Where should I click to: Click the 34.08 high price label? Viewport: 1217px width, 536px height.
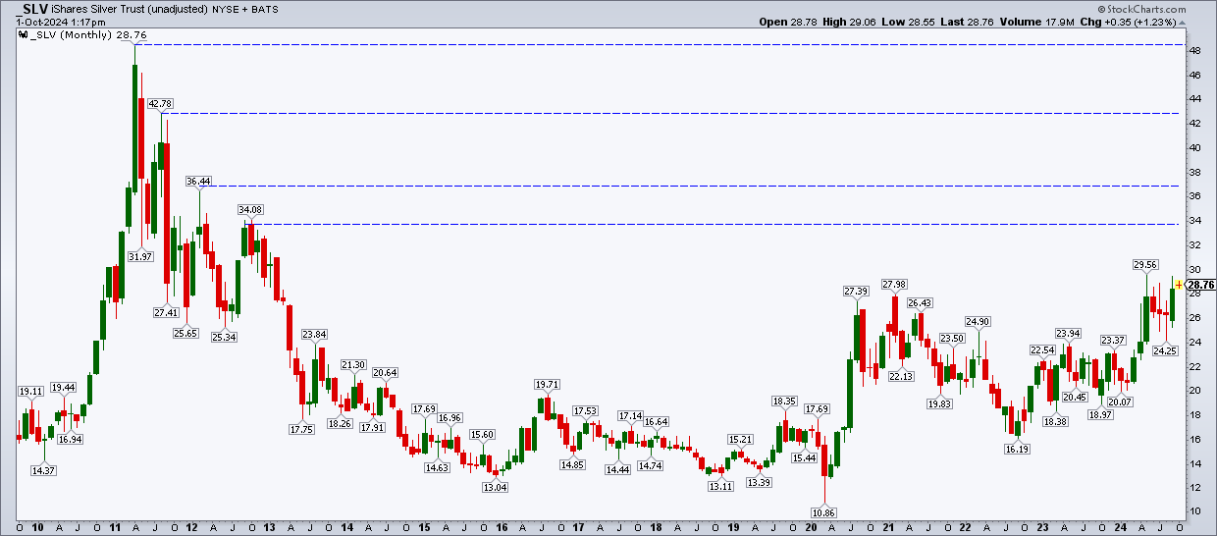pyautogui.click(x=250, y=209)
